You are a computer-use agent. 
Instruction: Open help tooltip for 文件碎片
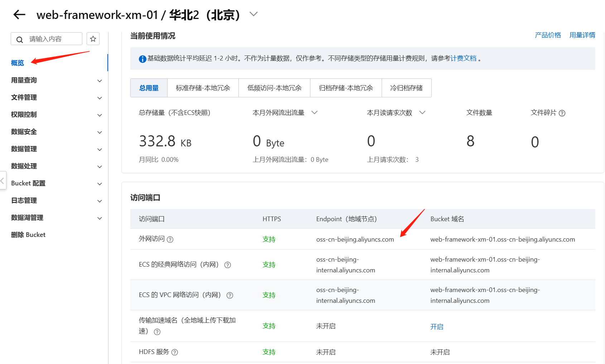click(562, 113)
